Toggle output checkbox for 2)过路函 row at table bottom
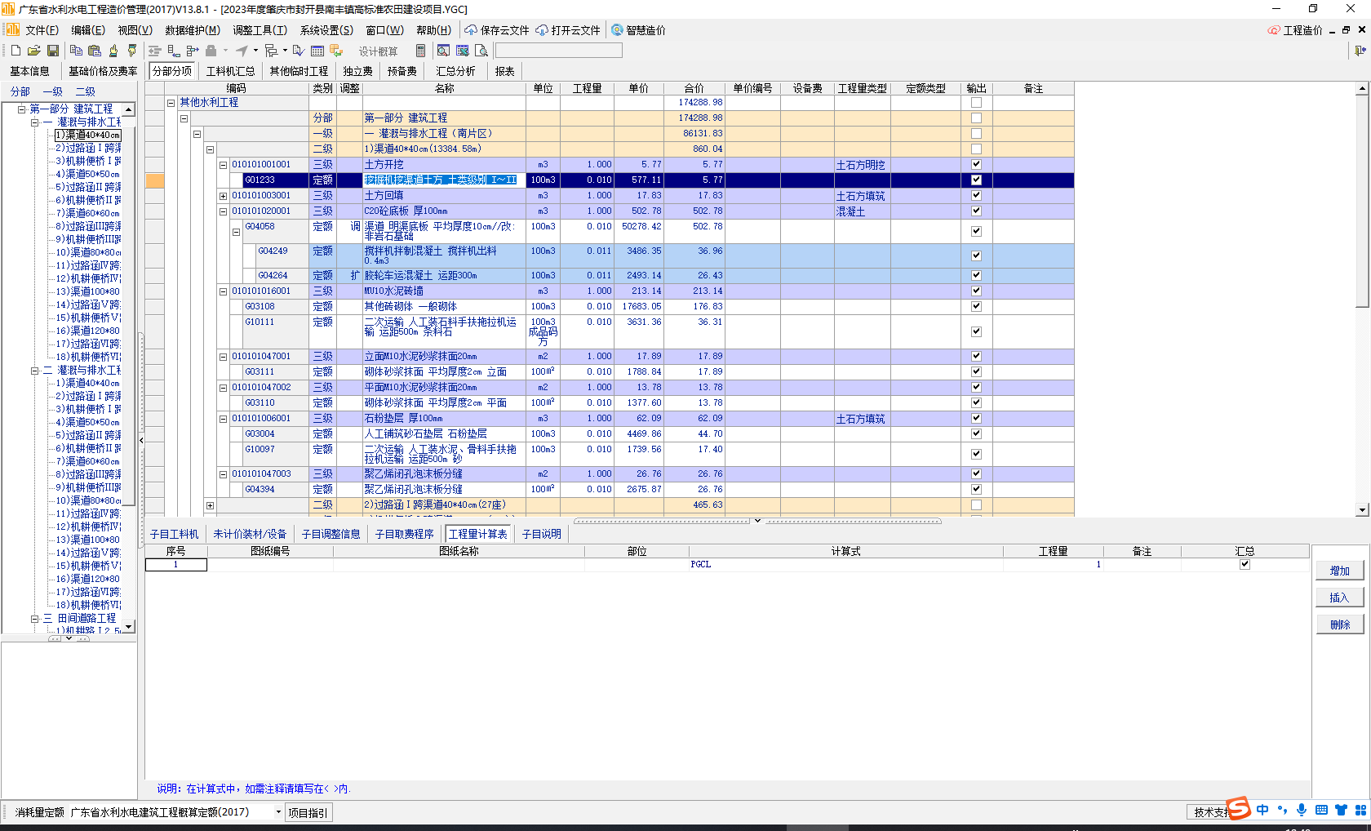The height and width of the screenshot is (831, 1371). 976,504
